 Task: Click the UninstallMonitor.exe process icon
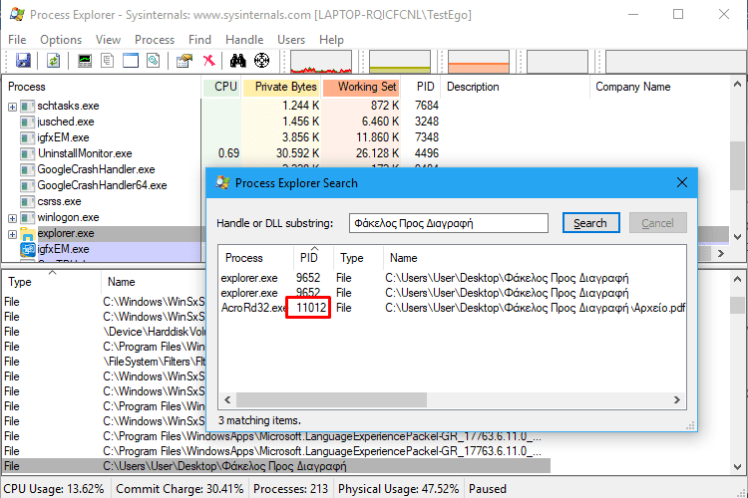pyautogui.click(x=28, y=153)
